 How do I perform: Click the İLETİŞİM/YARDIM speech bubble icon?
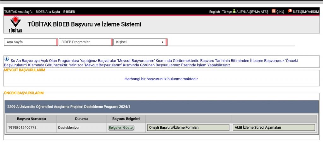tap(290, 11)
